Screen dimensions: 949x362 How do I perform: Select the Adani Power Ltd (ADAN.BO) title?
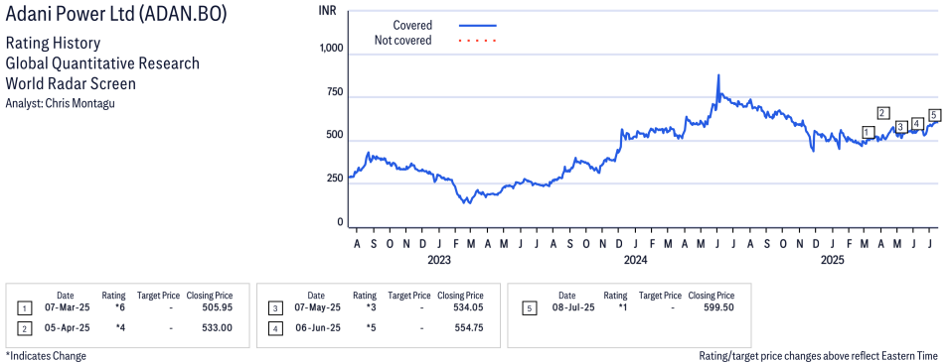(x=116, y=15)
